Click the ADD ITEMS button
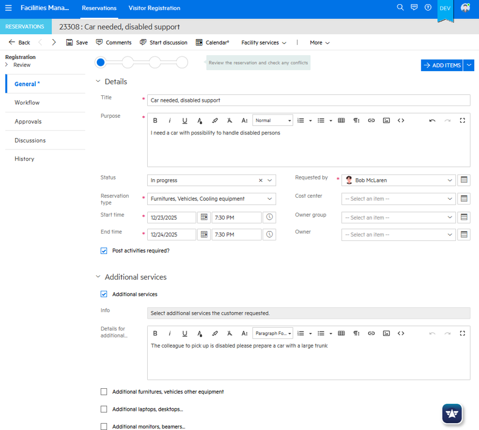 442,65
